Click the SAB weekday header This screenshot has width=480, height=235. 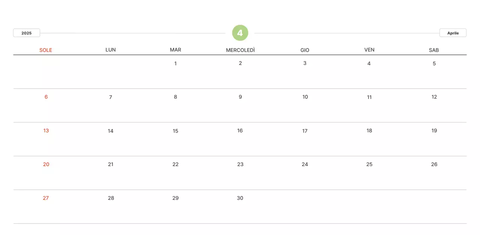click(434, 50)
